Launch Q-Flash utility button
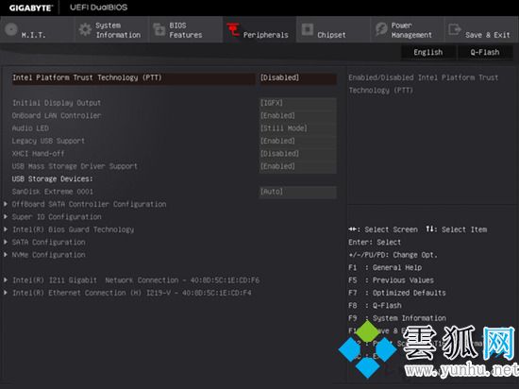The width and height of the screenshot is (519, 389). [x=485, y=52]
